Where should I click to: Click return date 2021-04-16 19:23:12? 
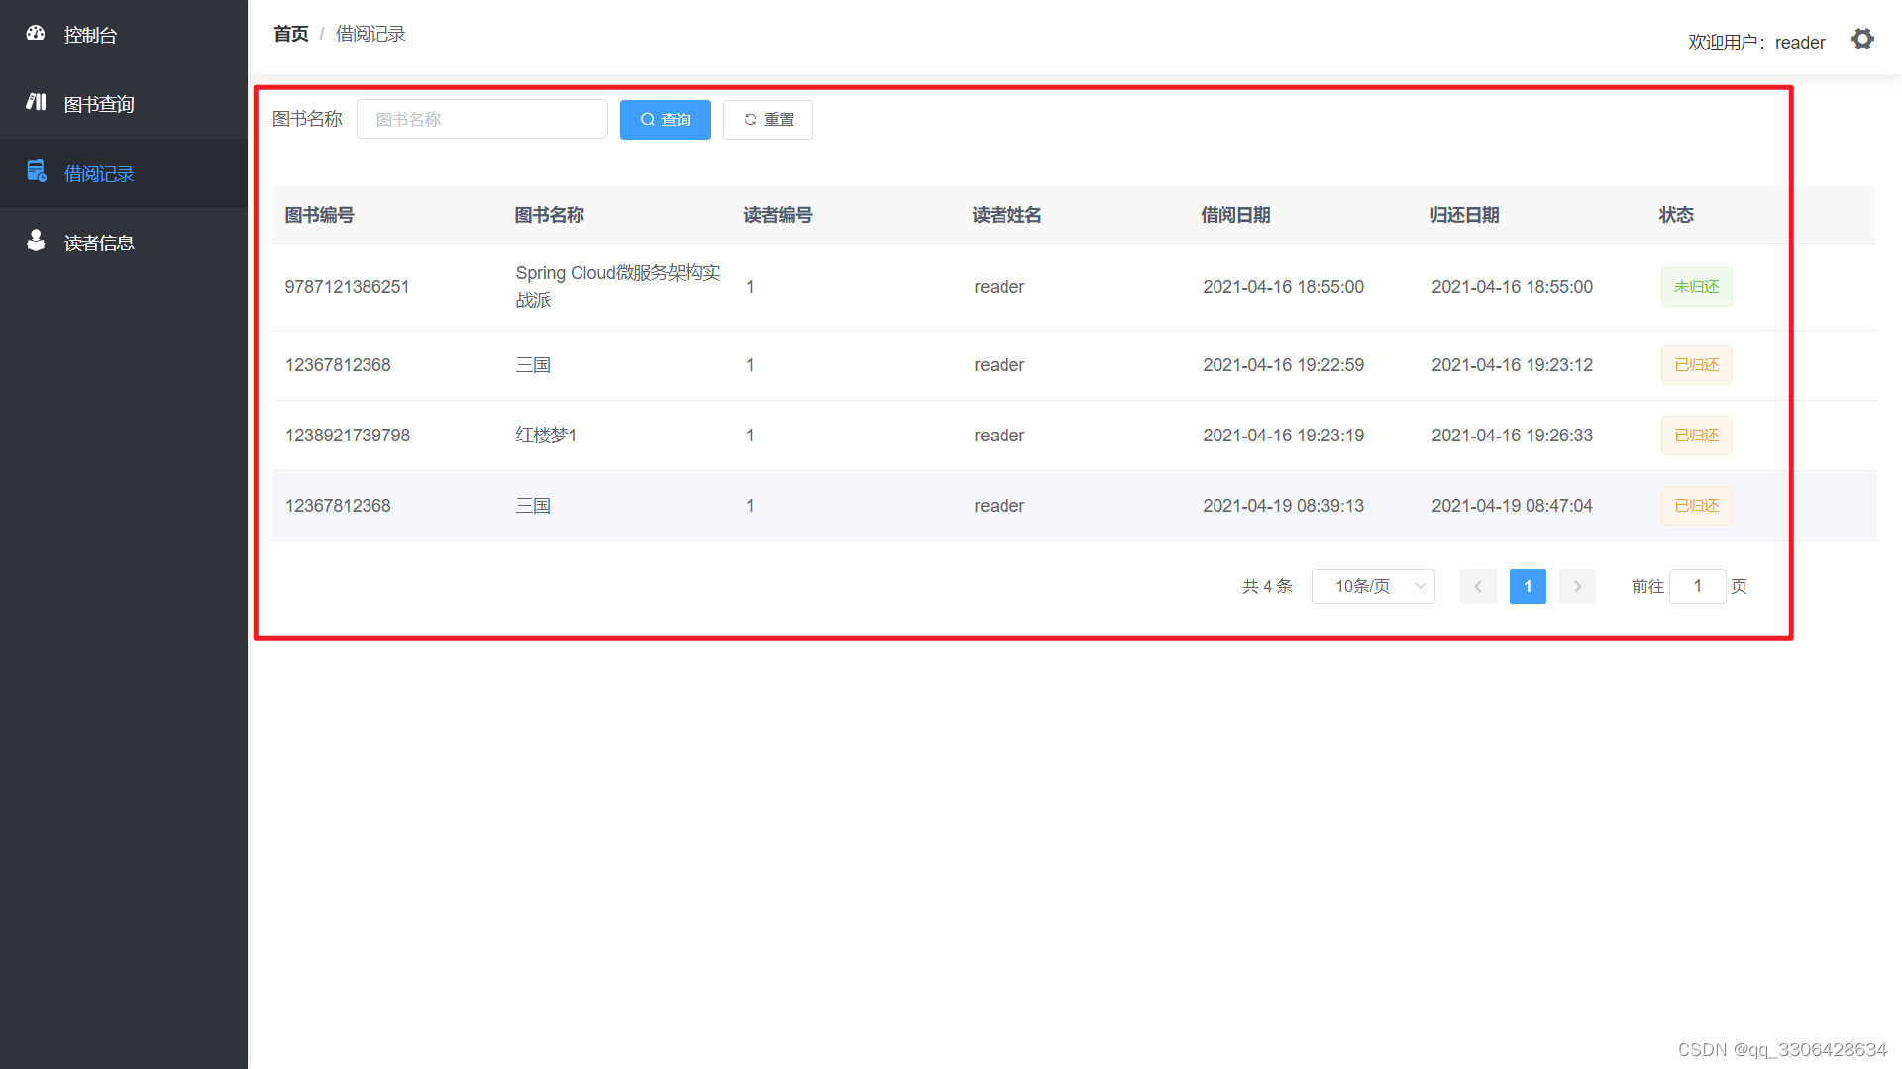click(x=1513, y=365)
